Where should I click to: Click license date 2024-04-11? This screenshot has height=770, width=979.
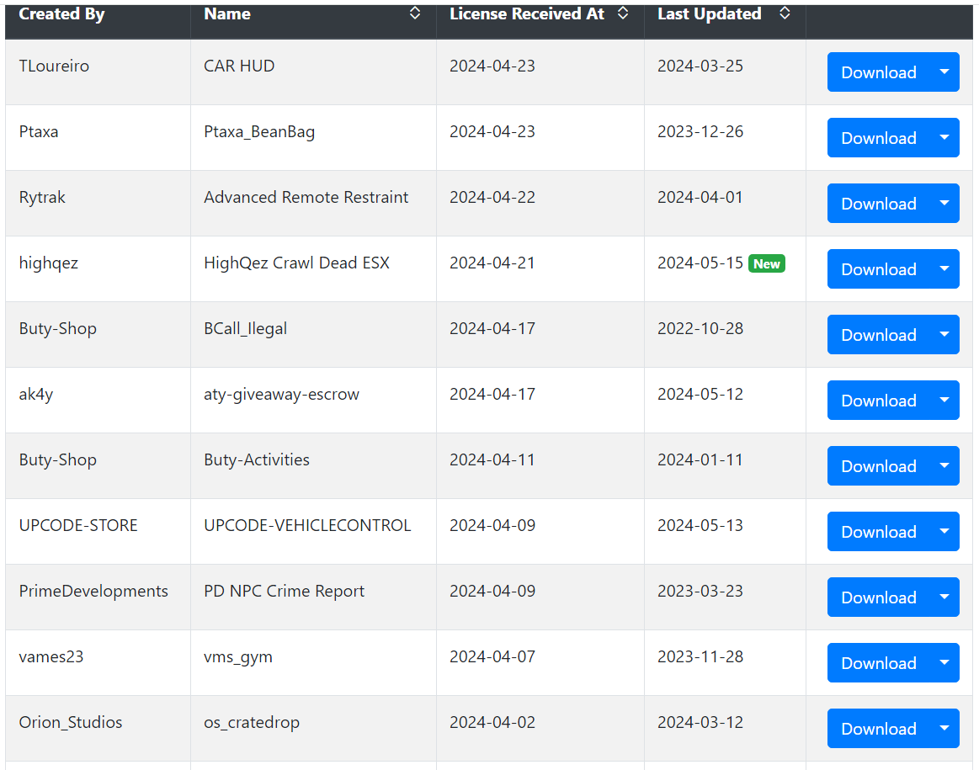tap(492, 459)
